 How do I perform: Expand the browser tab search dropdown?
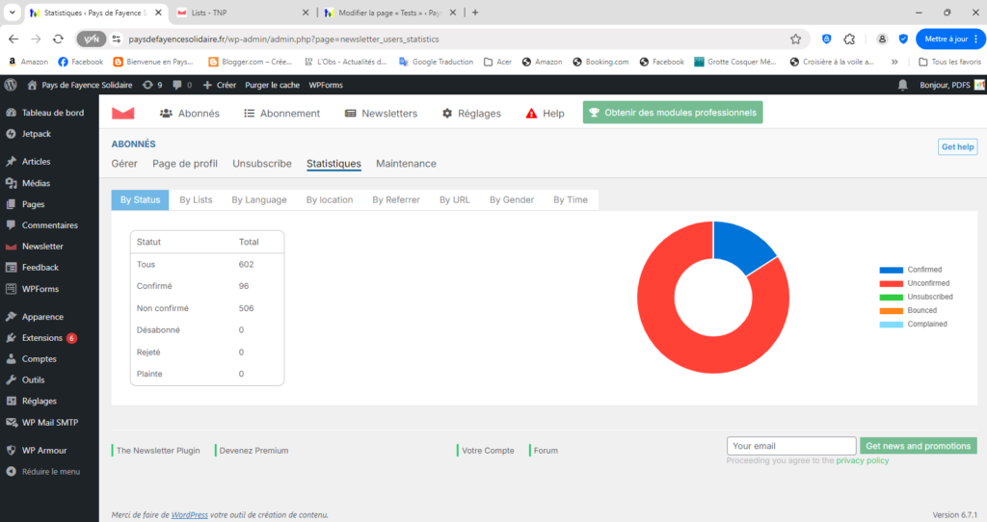(11, 13)
